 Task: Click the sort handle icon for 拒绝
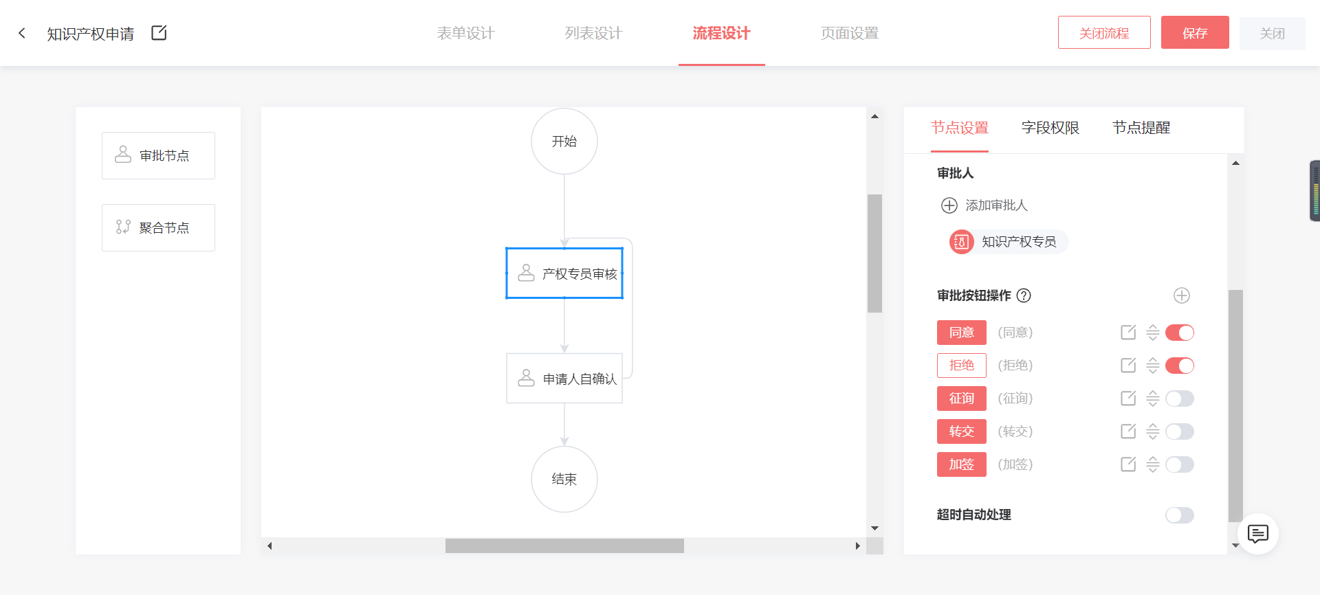pos(1153,366)
